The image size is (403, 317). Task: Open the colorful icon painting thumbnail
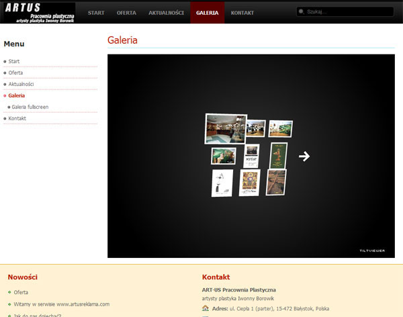[250, 183]
